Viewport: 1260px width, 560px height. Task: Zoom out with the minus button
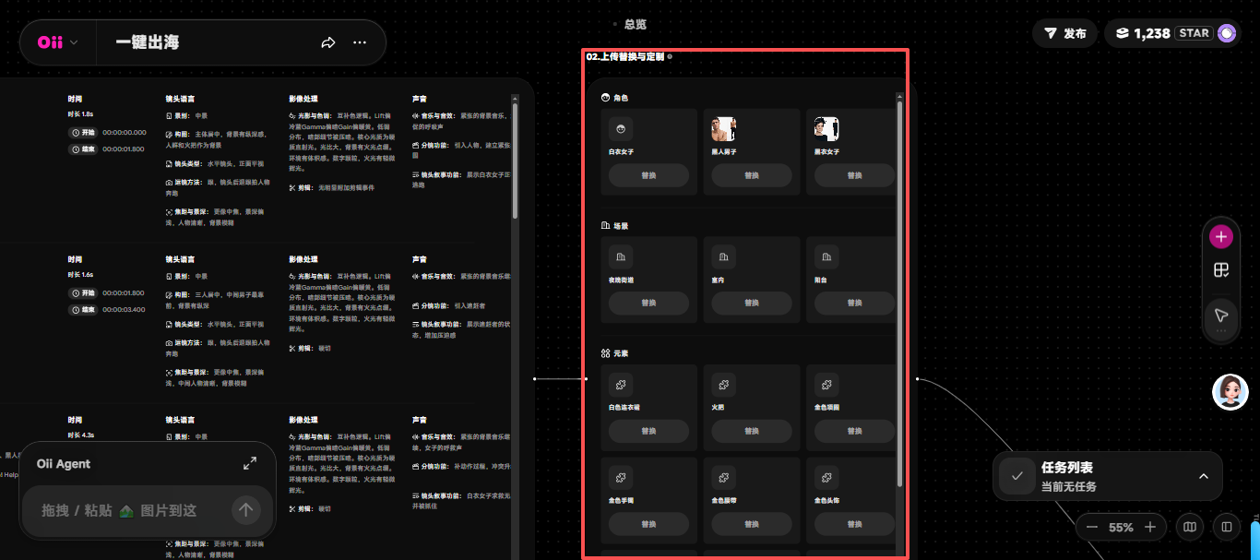point(1092,527)
